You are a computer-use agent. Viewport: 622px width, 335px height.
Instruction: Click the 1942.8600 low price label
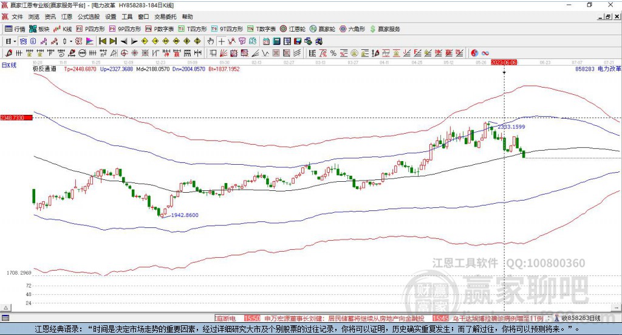[185, 215]
